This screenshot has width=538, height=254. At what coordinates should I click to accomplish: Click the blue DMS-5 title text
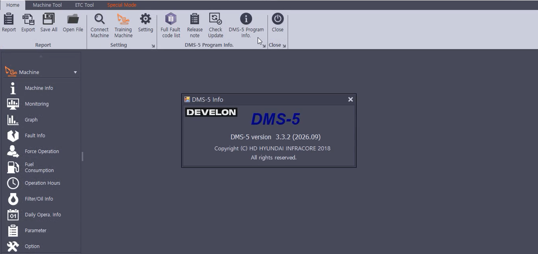tap(275, 119)
